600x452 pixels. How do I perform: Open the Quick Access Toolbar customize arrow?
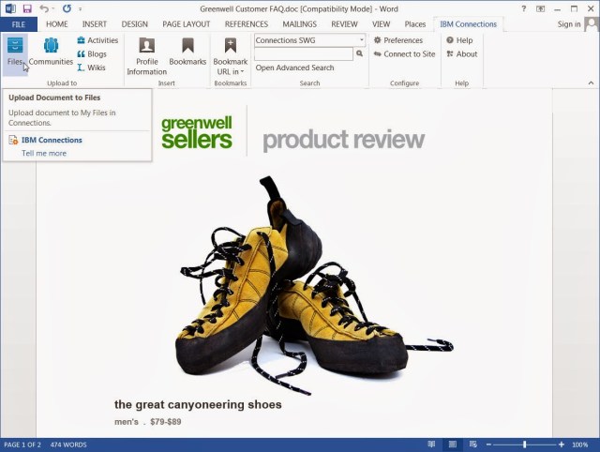pyautogui.click(x=81, y=8)
